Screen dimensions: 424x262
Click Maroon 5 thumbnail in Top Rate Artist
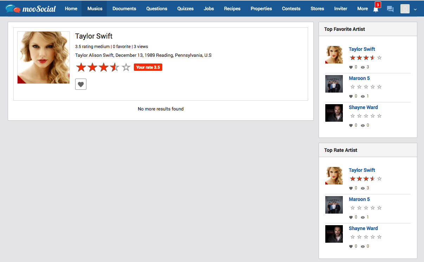(x=334, y=205)
